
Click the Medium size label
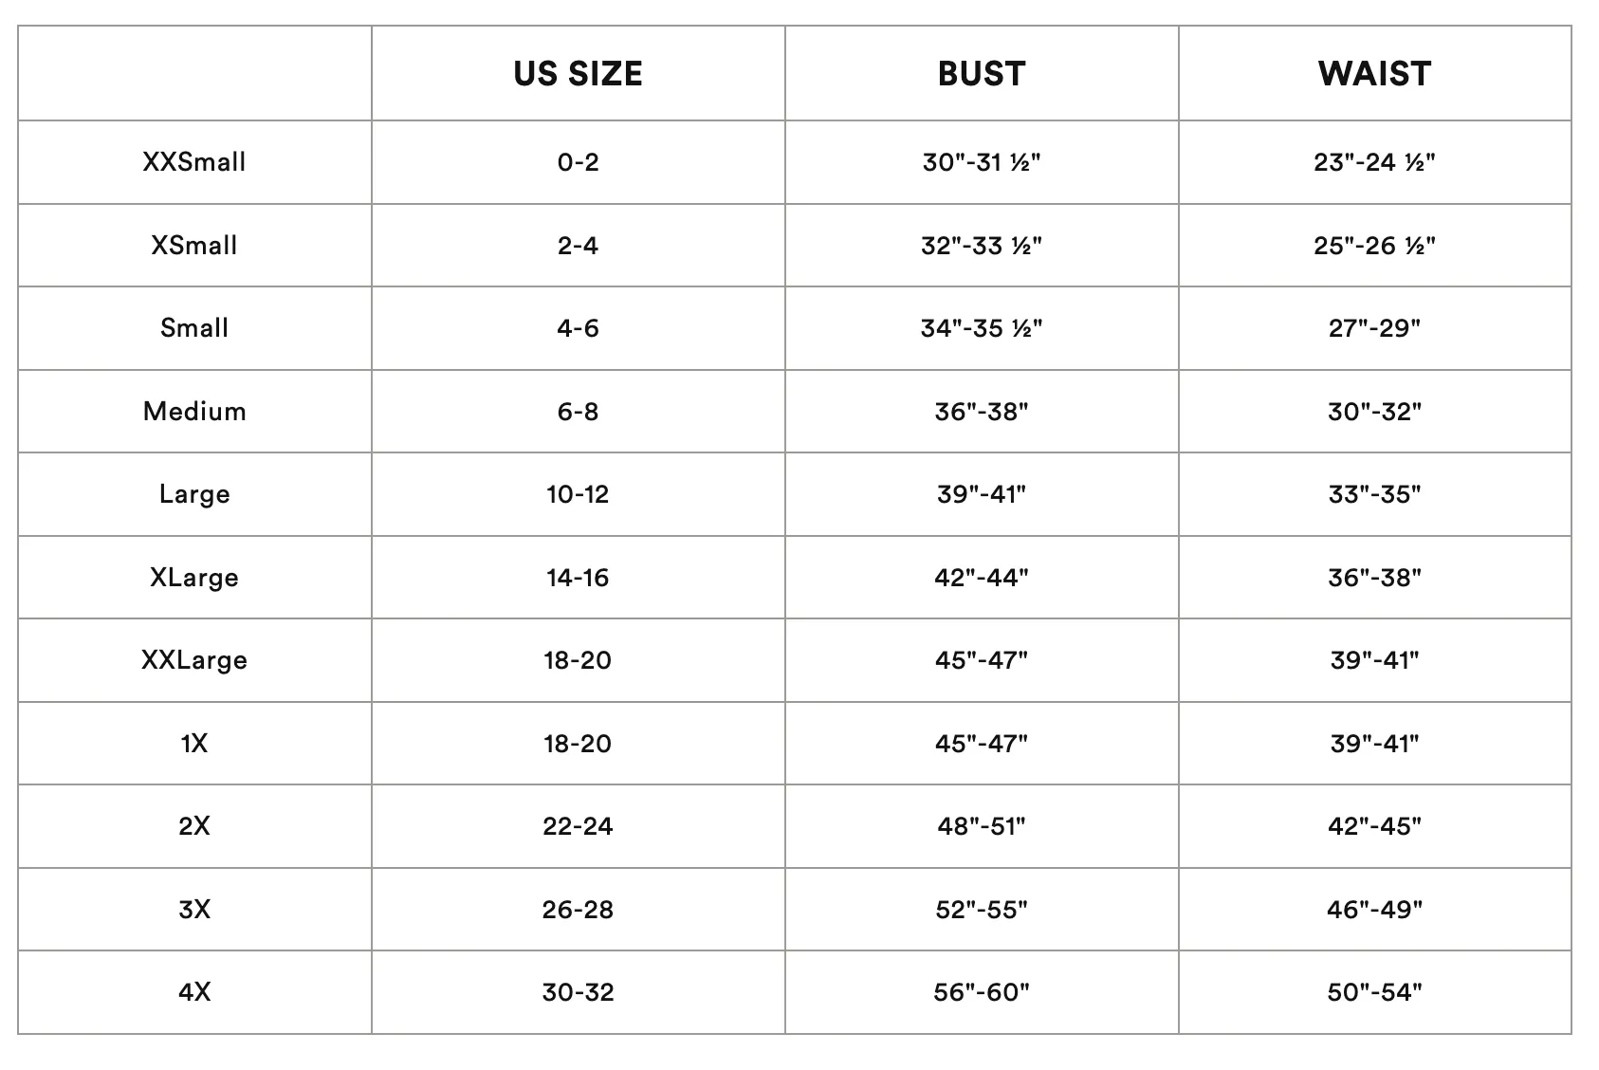point(194,412)
